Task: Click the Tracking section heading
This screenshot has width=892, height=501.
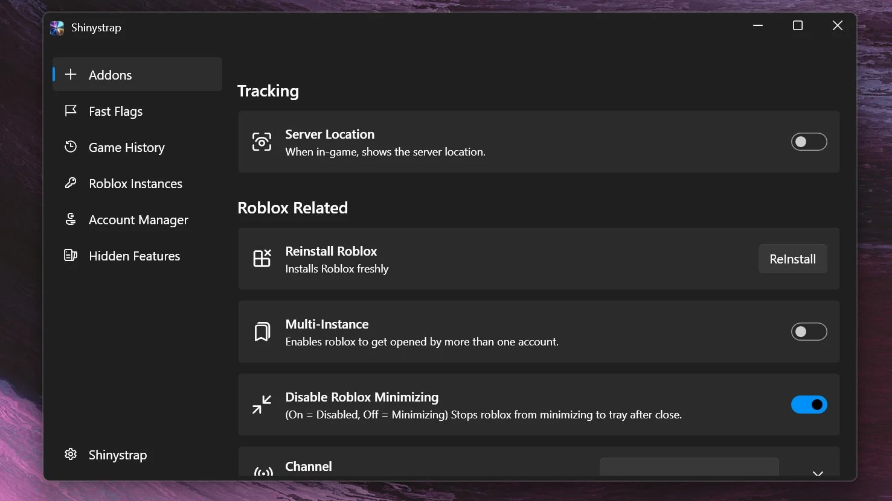Action: click(x=268, y=91)
